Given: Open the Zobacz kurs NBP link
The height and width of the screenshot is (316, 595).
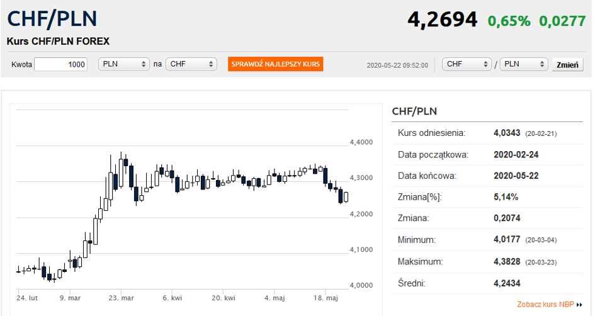Looking at the screenshot, I should (545, 304).
